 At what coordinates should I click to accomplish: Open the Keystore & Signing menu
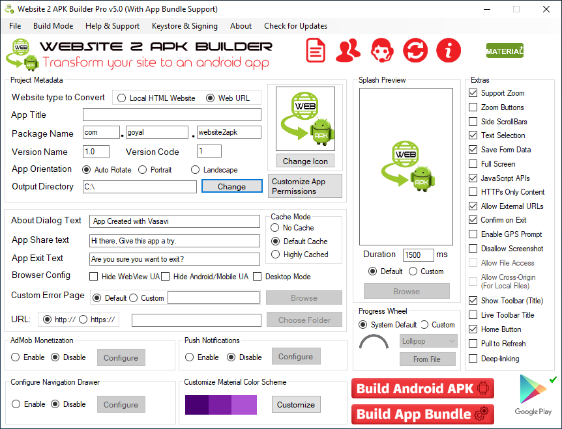pyautogui.click(x=185, y=26)
